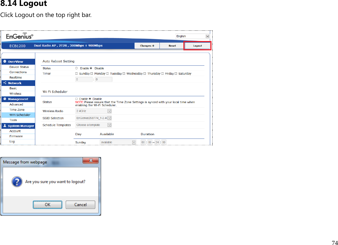Screen dimensions: 338x245
Task: Check Tuesday in Auto Reboot timer
Action: (108, 74)
